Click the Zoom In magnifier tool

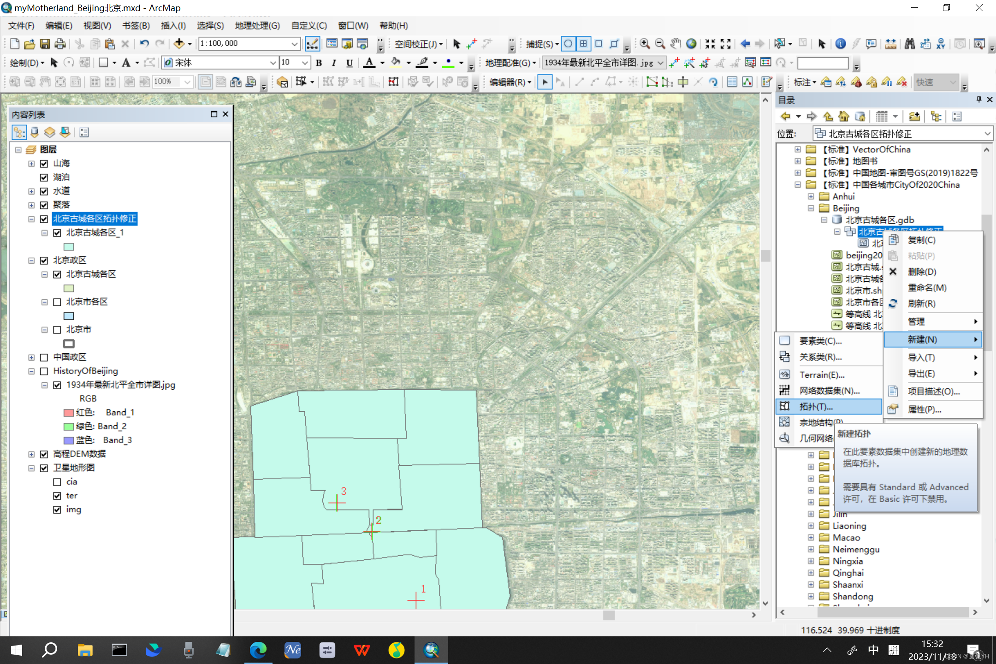[645, 44]
